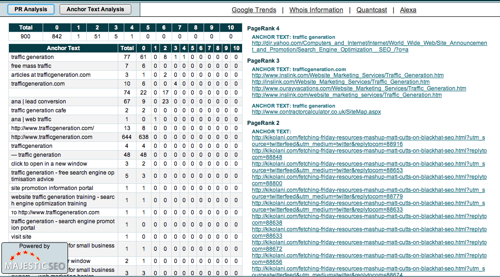The height and width of the screenshot is (277, 500).
Task: Click the Anchor Text column header
Action: click(x=63, y=48)
